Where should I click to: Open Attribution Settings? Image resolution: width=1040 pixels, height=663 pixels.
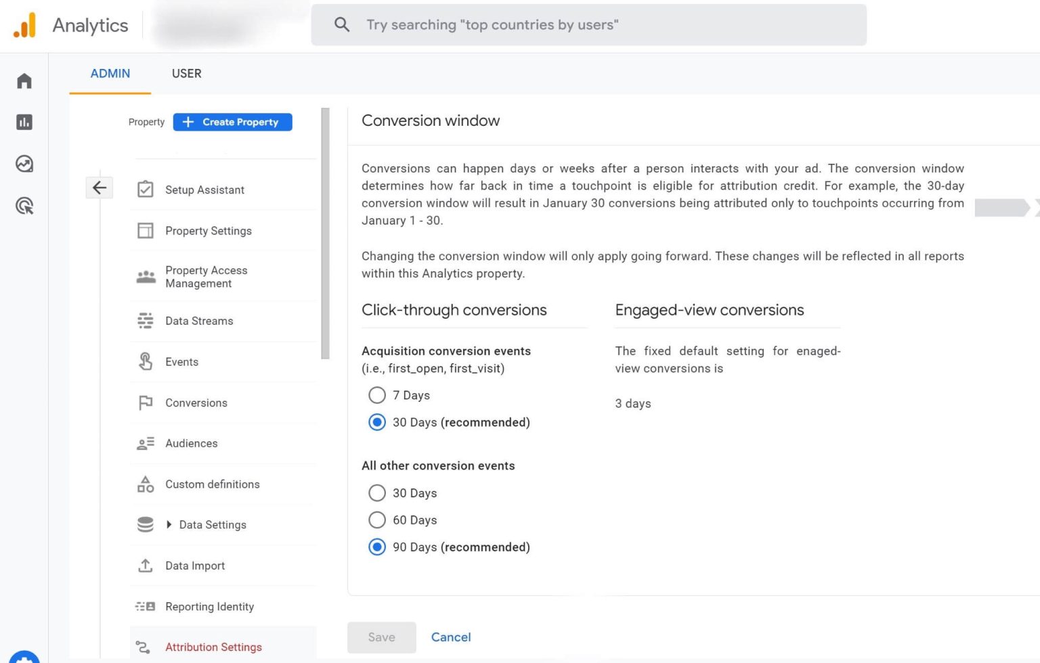(214, 647)
